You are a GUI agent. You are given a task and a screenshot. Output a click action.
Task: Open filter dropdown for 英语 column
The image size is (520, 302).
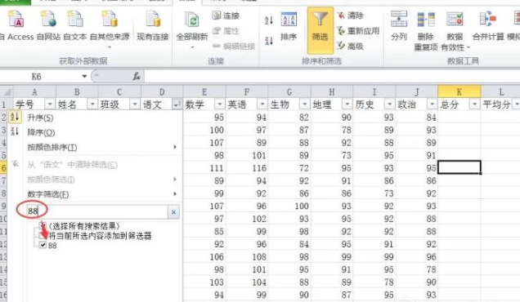pos(262,104)
